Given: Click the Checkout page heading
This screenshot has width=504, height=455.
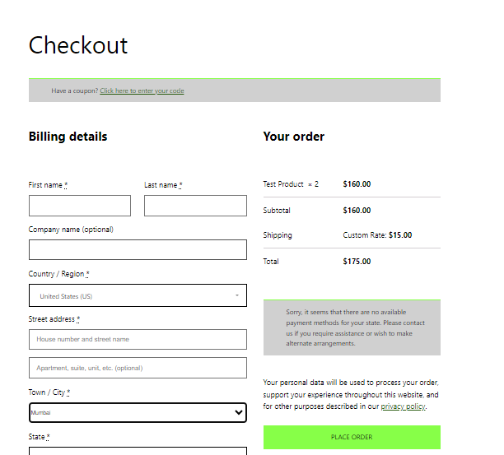Looking at the screenshot, I should coord(78,44).
